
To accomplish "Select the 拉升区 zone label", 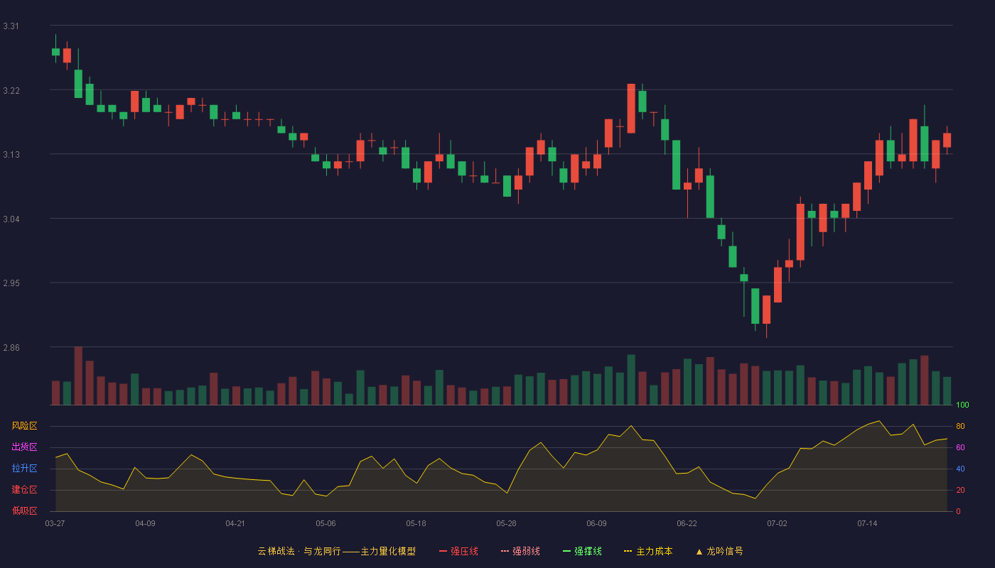I will coord(24,469).
